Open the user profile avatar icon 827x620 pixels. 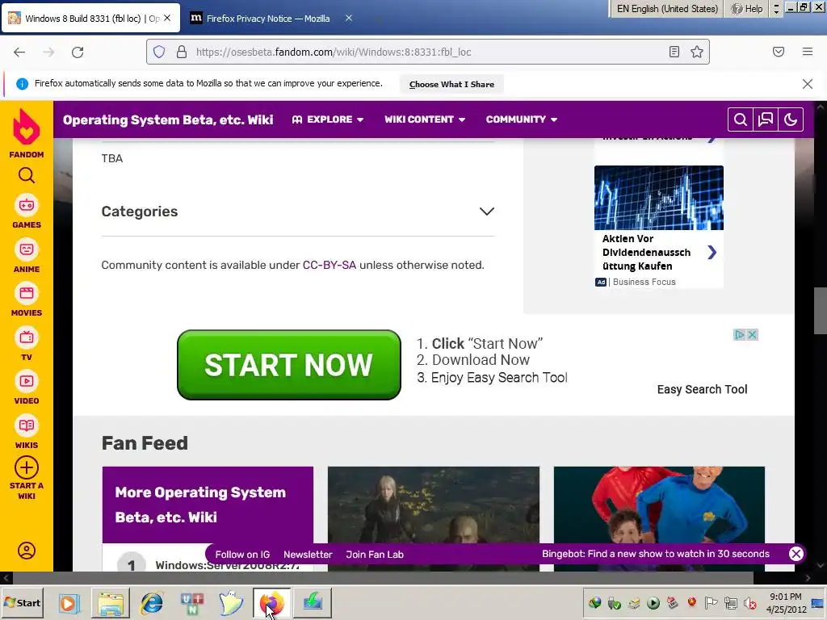click(27, 551)
